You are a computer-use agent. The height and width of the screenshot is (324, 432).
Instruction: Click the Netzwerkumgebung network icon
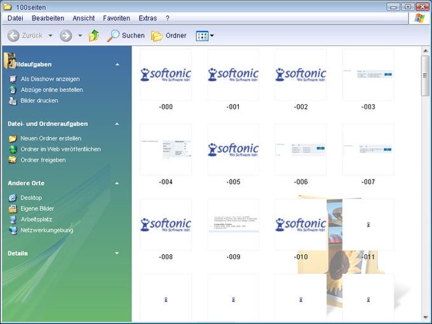13,231
